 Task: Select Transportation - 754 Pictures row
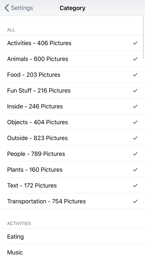point(72,201)
